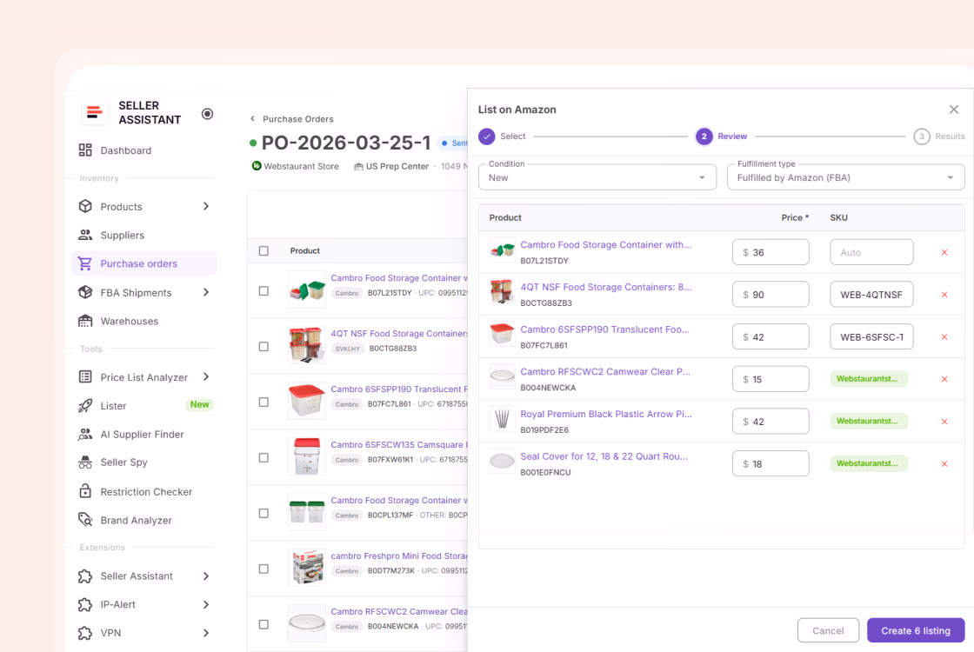
Task: Remove the Cambro 6SFSPP190 row from listing
Action: pos(944,337)
